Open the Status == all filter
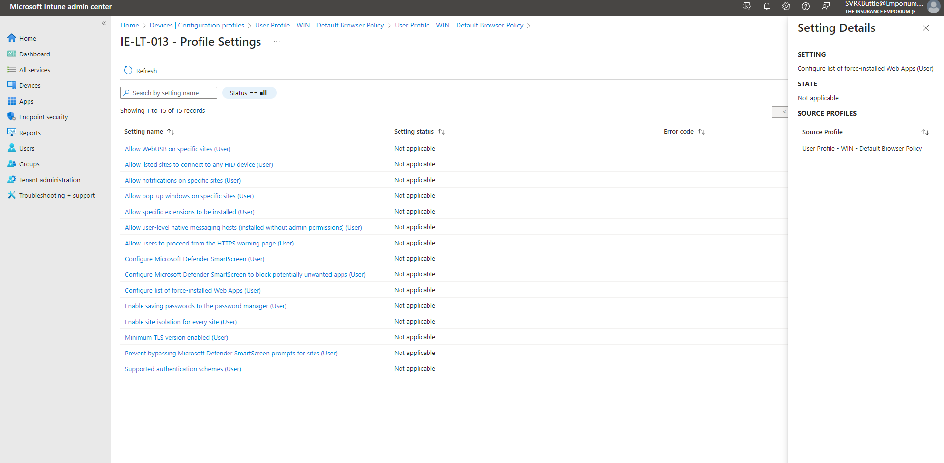Viewport: 944px width, 463px height. pyautogui.click(x=249, y=93)
